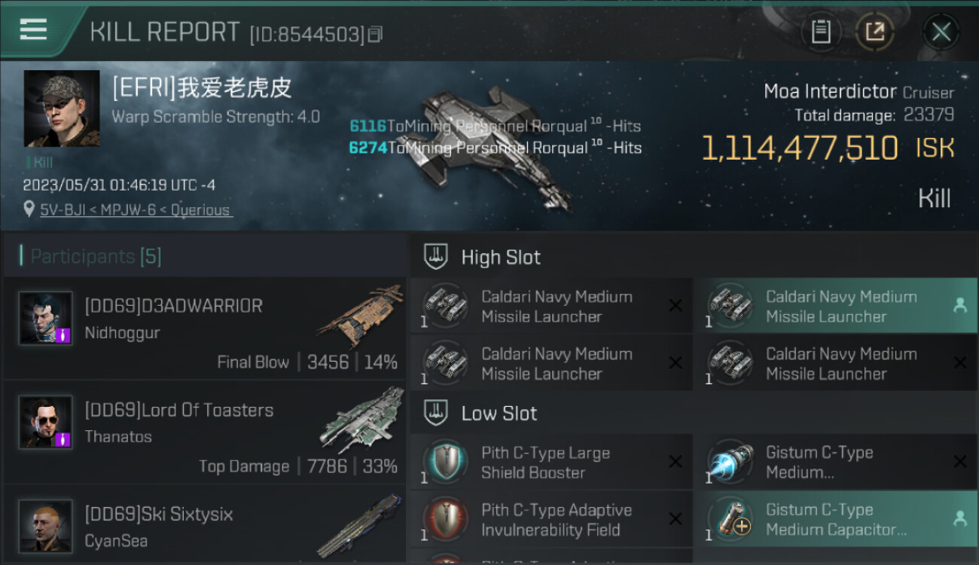Click the Thanatos ship image
The height and width of the screenshot is (565, 979).
click(361, 419)
